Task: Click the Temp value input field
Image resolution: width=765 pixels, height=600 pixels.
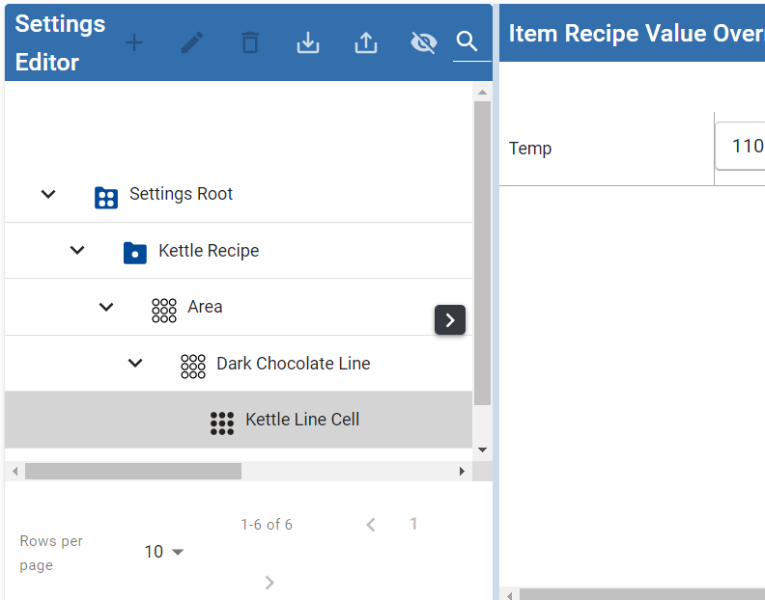Action: pos(744,147)
